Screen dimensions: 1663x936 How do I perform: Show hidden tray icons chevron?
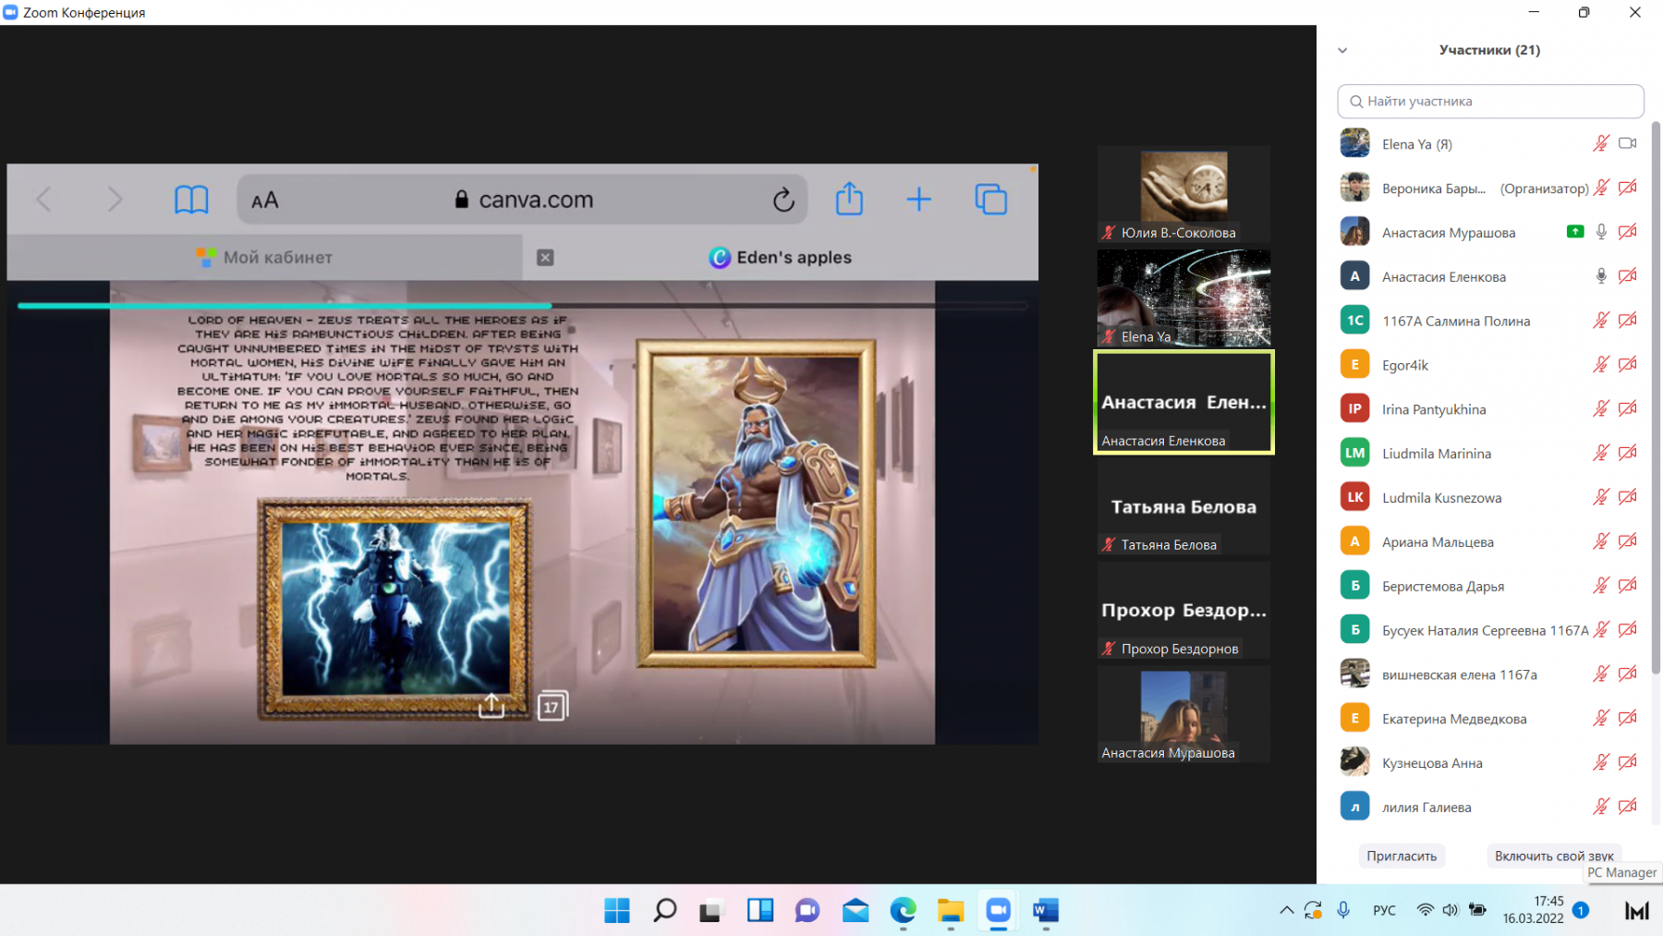click(1286, 910)
